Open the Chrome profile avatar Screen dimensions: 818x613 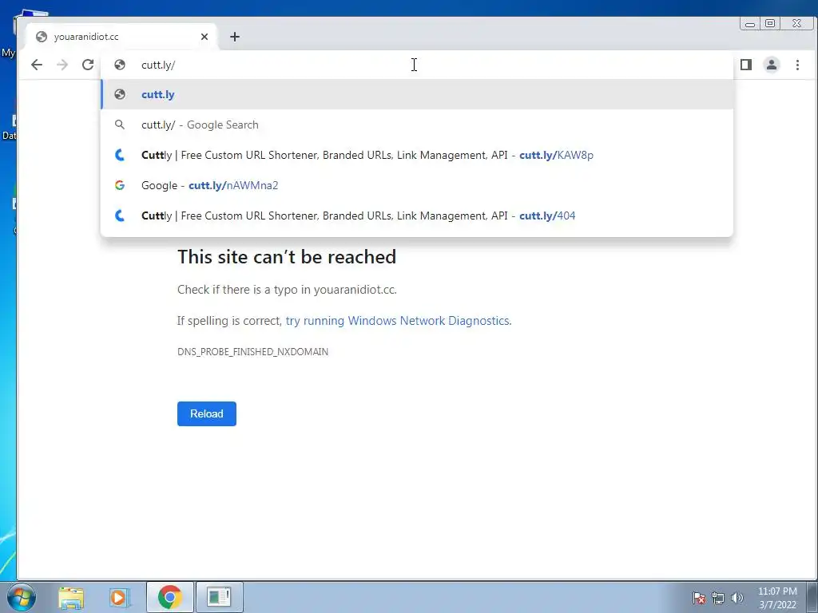pos(772,65)
